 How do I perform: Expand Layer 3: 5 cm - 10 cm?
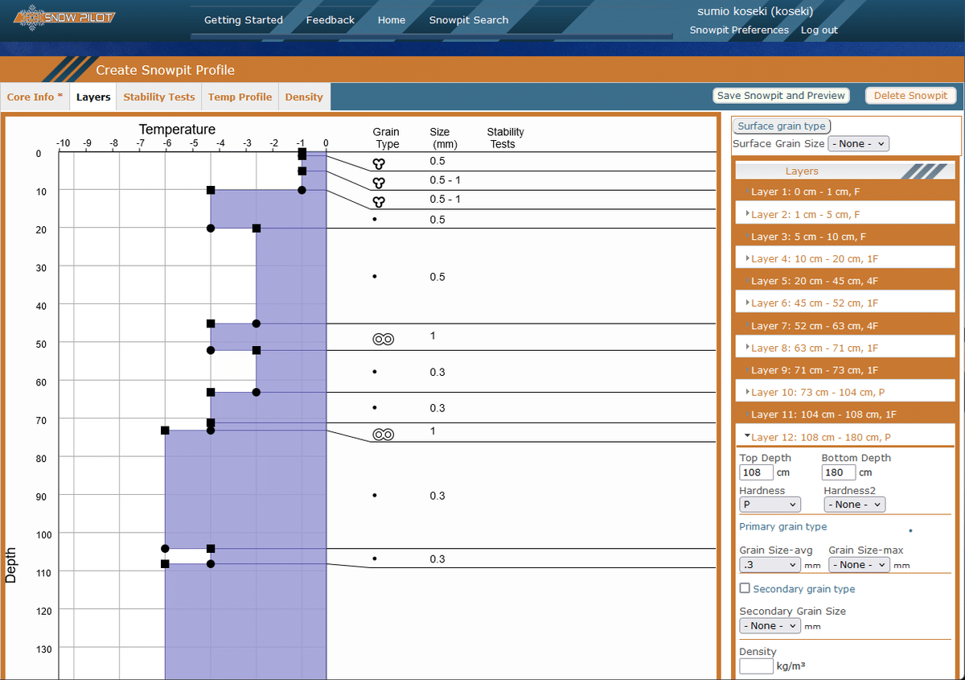(x=844, y=237)
